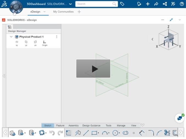This screenshot has width=186, height=139.
Task: Select the Tools tab
Action: tap(109, 125)
